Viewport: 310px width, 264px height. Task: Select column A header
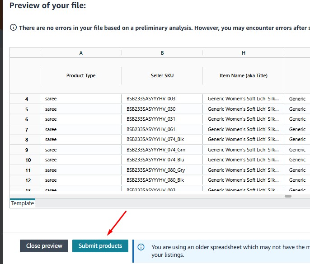[x=81, y=53]
